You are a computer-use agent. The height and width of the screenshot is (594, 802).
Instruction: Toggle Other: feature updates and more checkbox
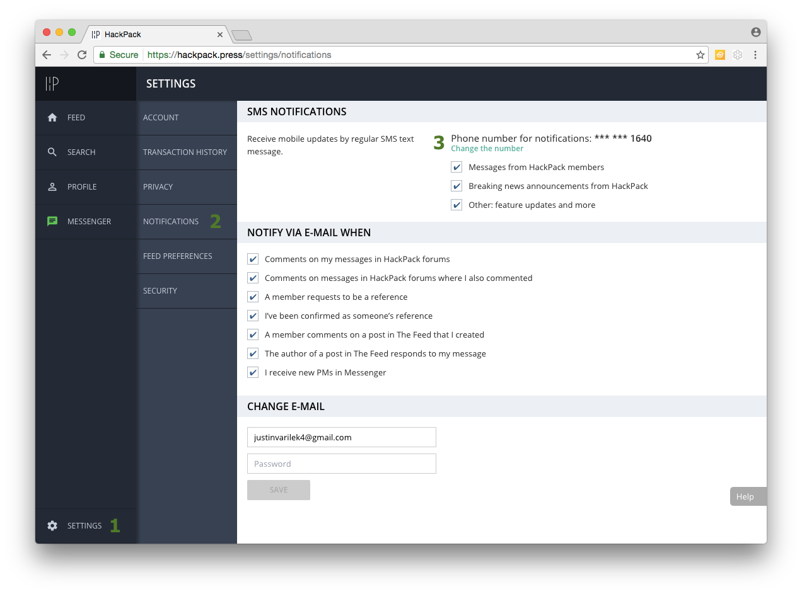(456, 205)
